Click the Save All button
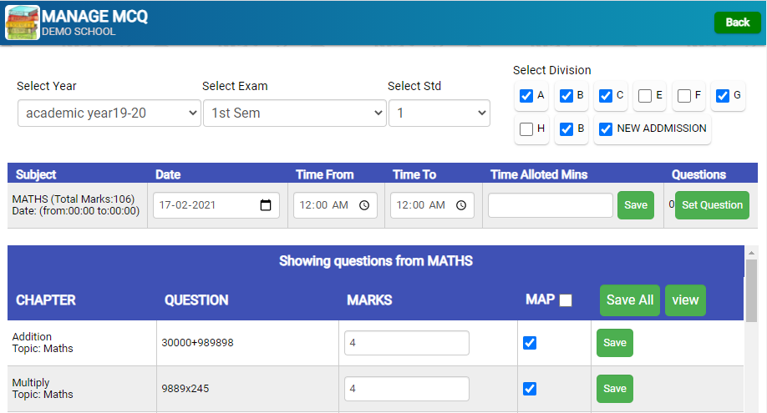This screenshot has width=767, height=413. click(x=630, y=300)
